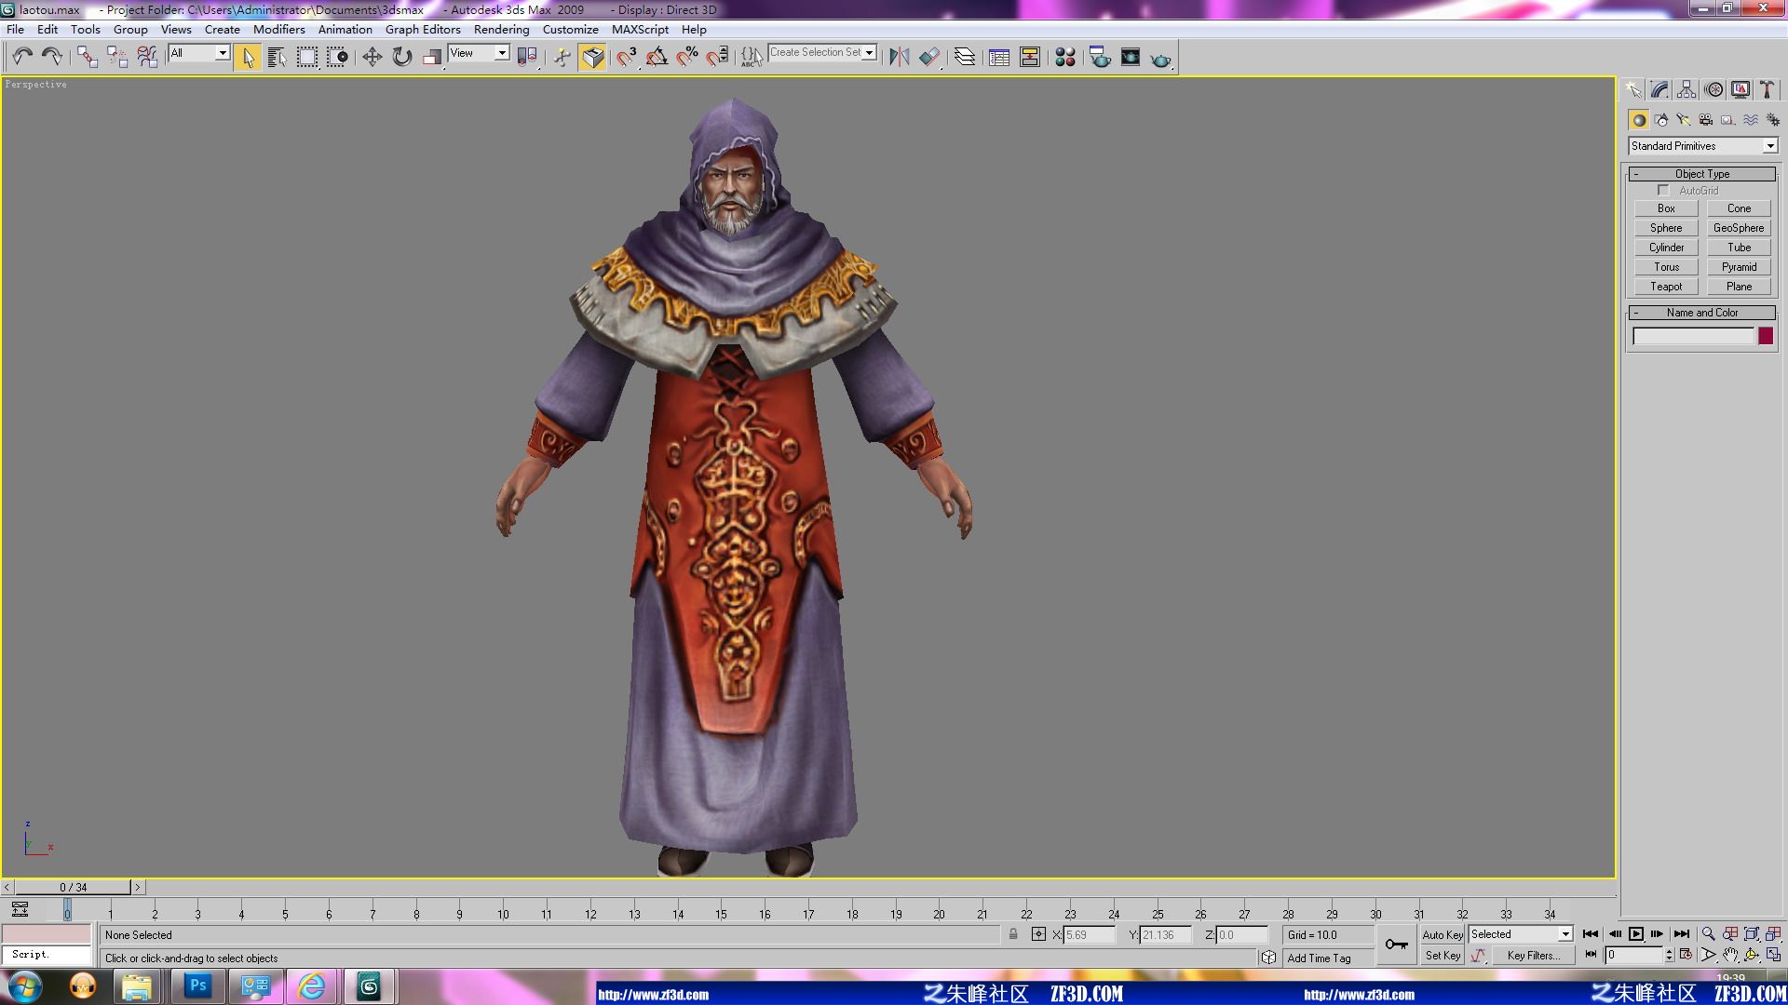Toggle Angle Snap icon

click(657, 57)
